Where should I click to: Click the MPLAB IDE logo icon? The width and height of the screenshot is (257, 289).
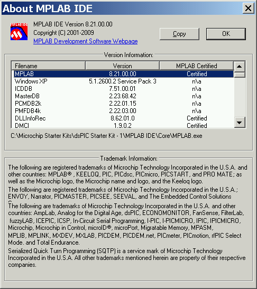[x=19, y=32]
